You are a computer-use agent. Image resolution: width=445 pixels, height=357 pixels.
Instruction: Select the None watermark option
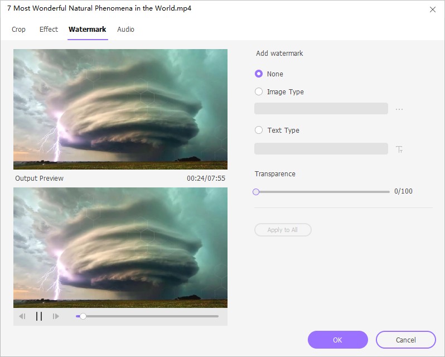click(x=259, y=74)
